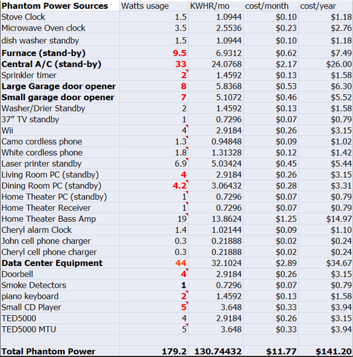
Task: Select the total cost/year $141.20 cell
Action: click(x=333, y=351)
